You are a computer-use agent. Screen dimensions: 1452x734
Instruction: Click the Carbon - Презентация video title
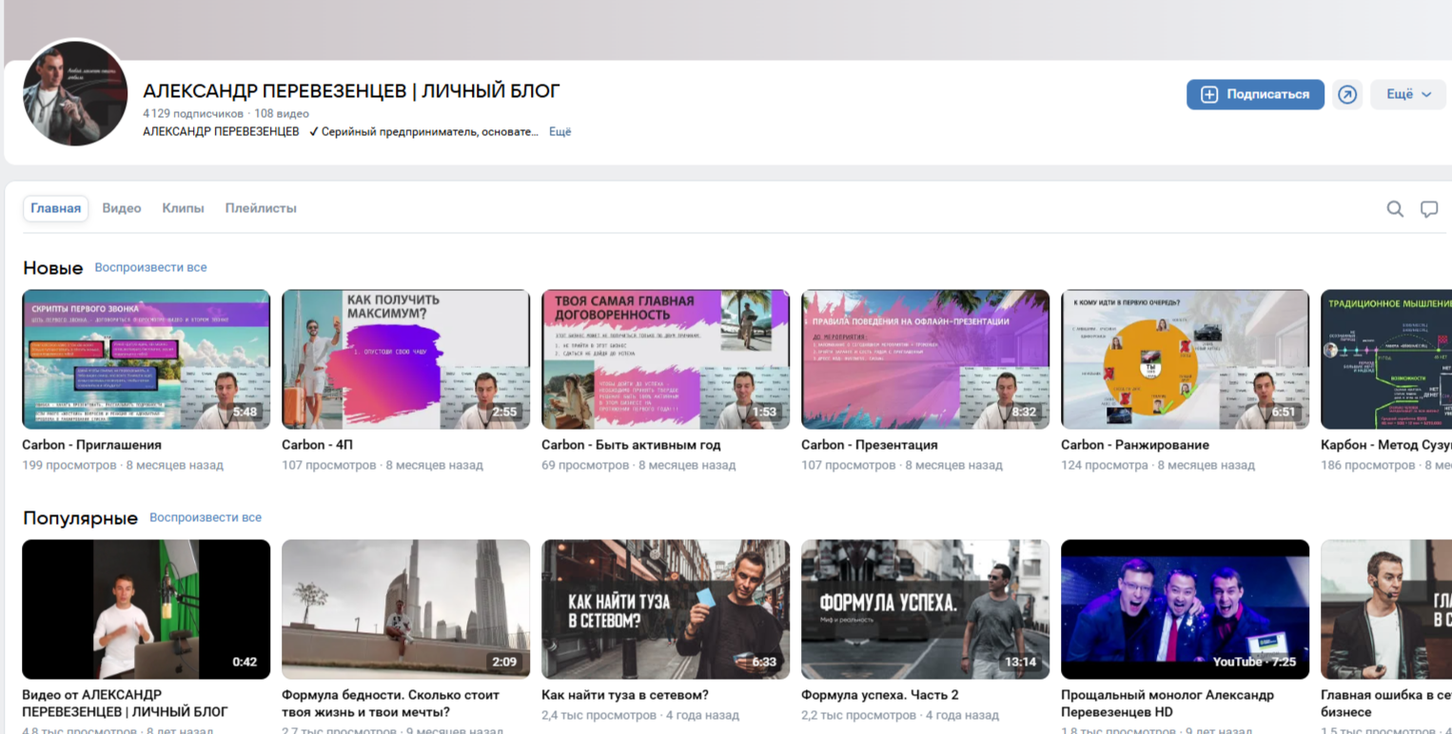point(869,445)
